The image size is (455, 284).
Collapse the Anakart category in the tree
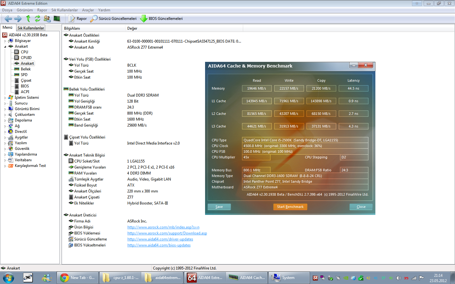click(x=5, y=47)
